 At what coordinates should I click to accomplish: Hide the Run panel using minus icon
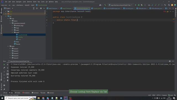click(173, 61)
